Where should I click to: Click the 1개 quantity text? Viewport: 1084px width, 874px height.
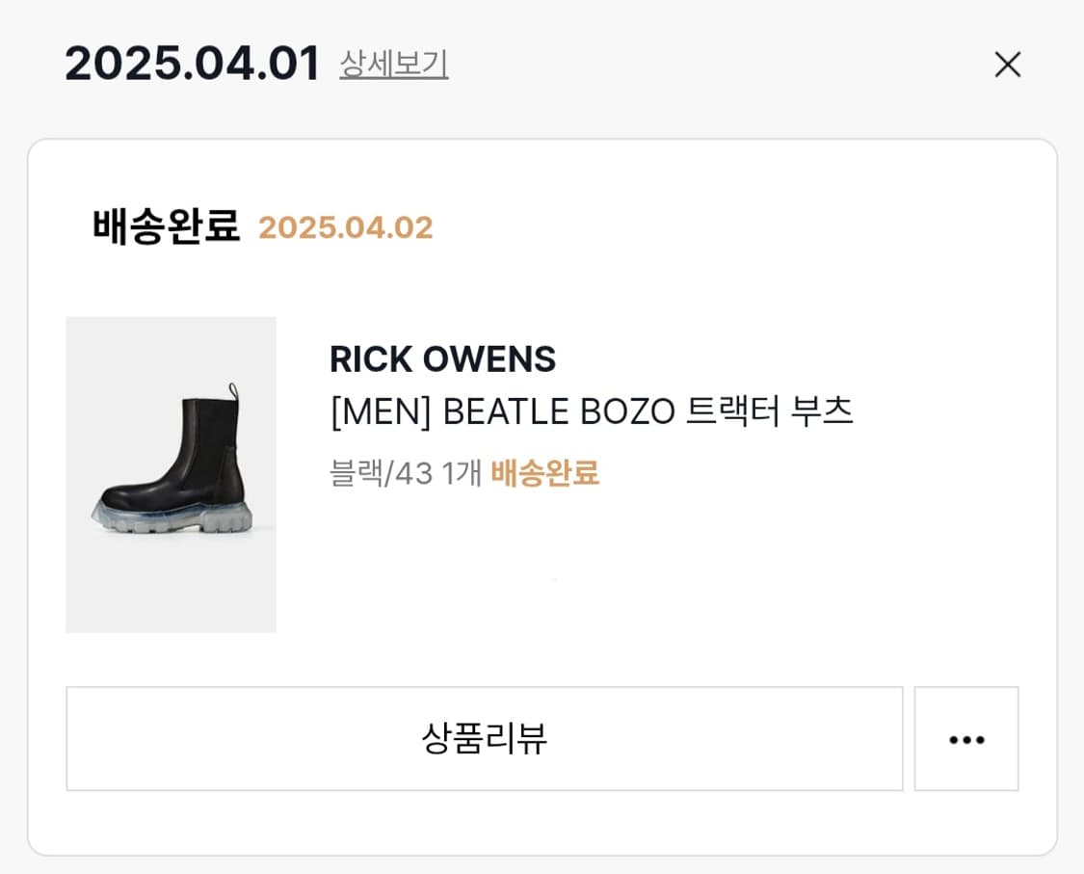(462, 473)
